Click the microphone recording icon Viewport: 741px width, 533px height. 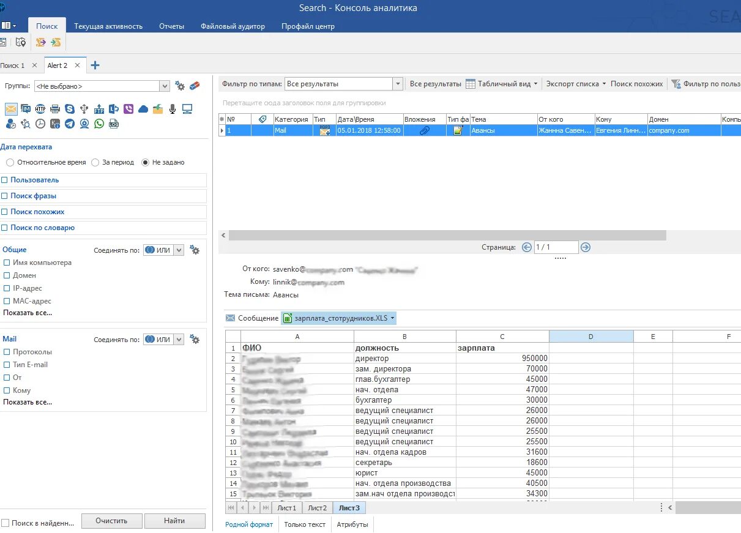coord(173,109)
